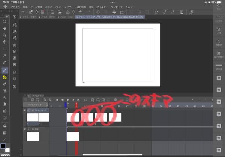
Task: Open the Quick Access palette icon
Action: [15, 17]
